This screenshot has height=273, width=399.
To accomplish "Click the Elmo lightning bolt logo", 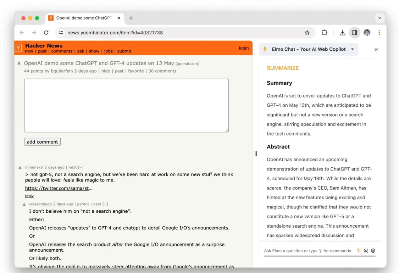I will click(265, 49).
